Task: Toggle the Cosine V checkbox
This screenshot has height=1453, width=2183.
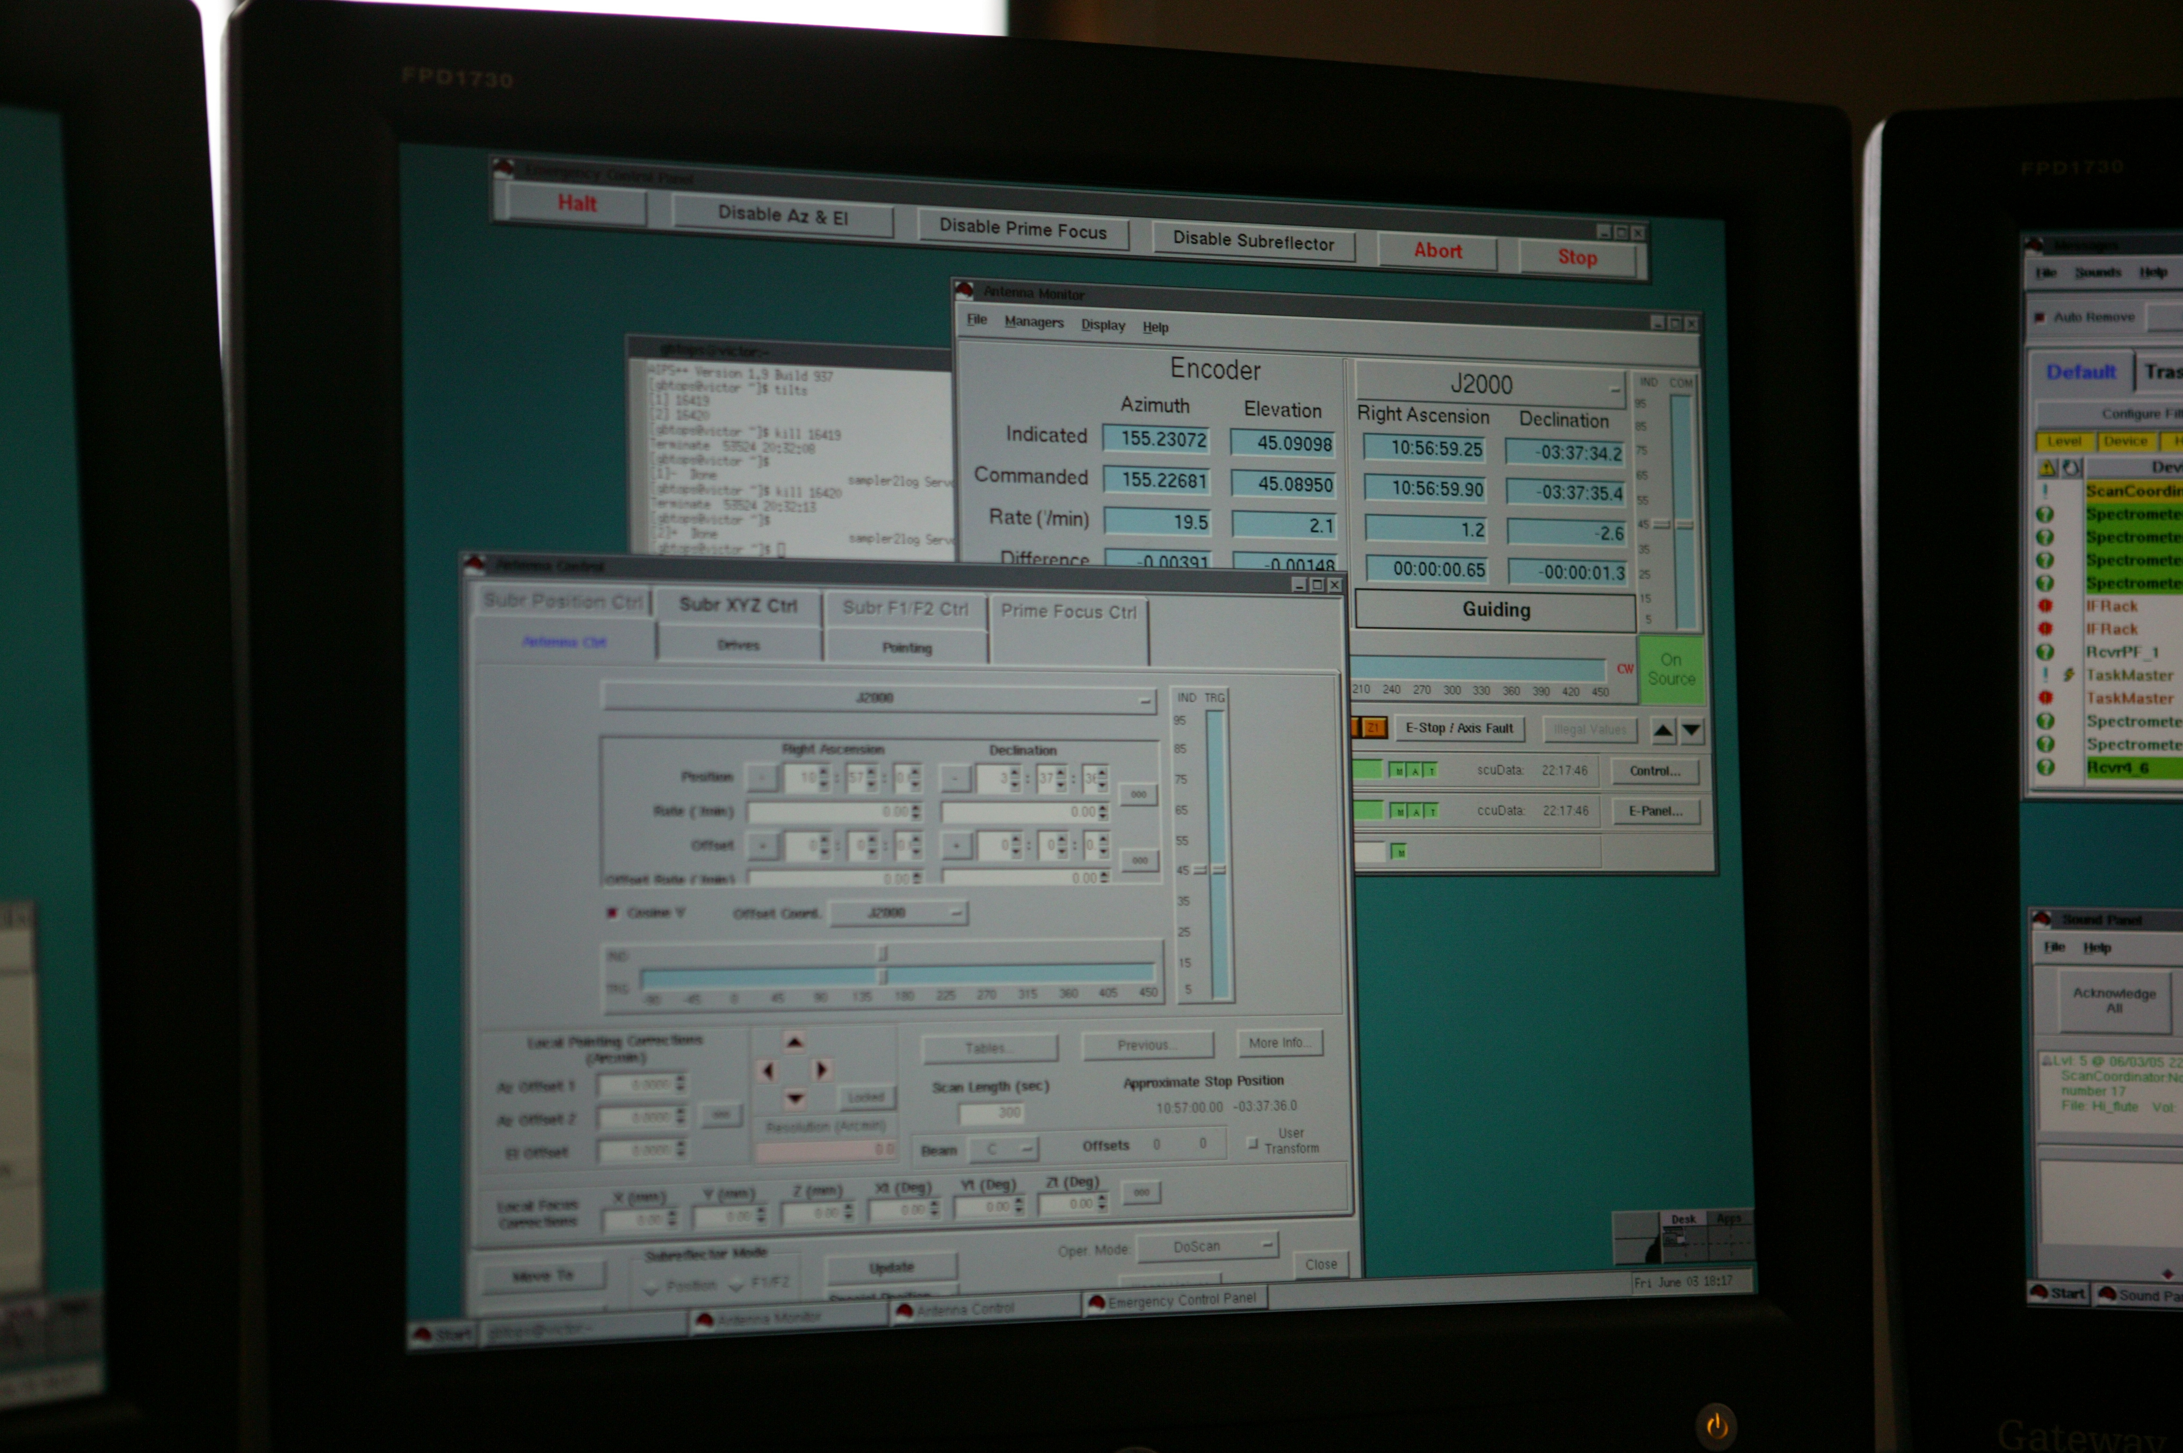Action: pos(611,913)
